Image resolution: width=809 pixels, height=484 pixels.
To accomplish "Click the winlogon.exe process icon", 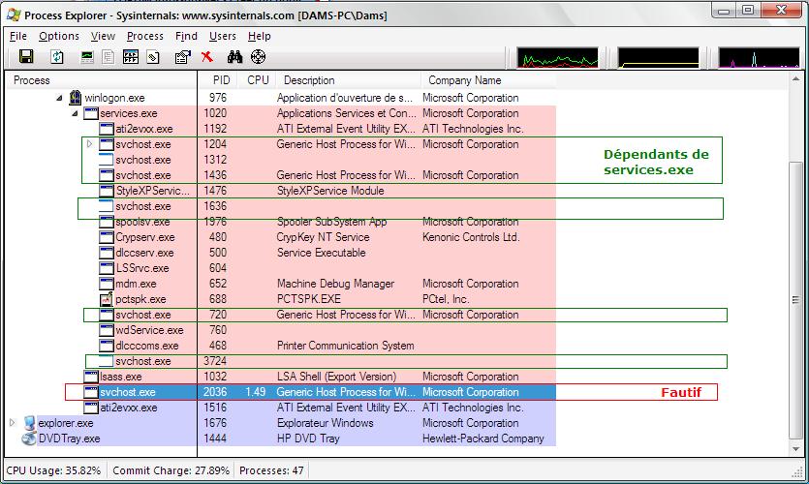I will click(x=76, y=98).
